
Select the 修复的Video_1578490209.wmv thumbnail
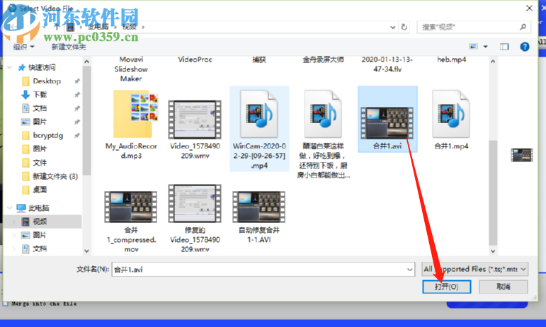point(195,204)
